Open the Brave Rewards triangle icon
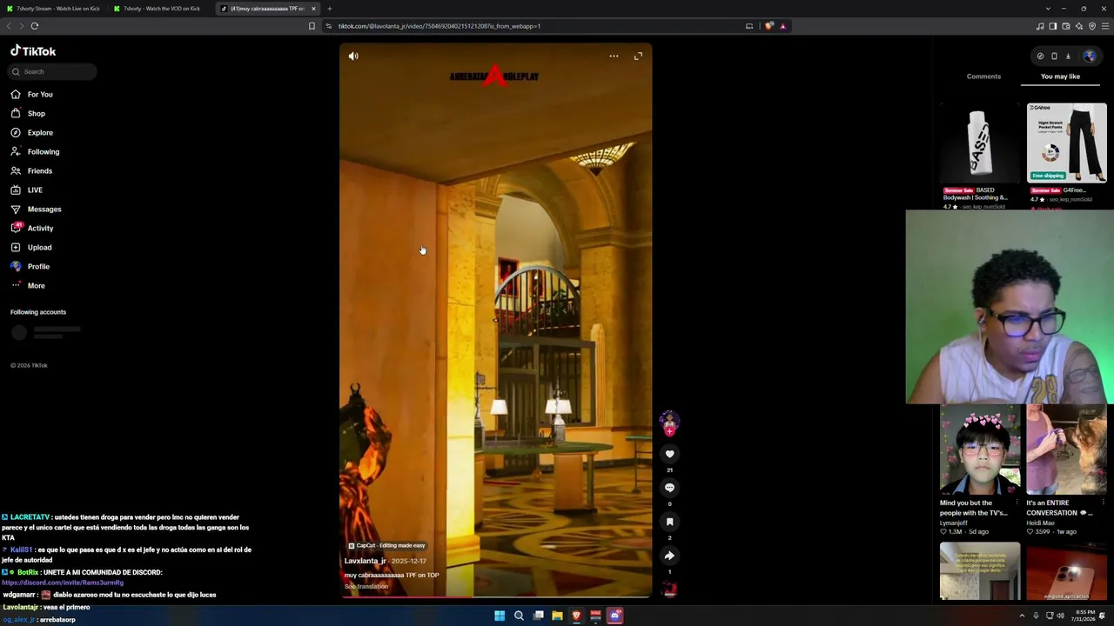This screenshot has width=1114, height=626. [x=782, y=26]
